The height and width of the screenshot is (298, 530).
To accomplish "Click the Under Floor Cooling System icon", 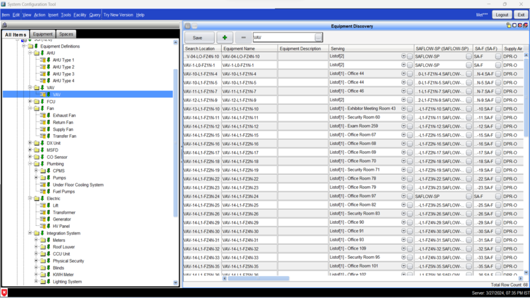I will point(47,185).
